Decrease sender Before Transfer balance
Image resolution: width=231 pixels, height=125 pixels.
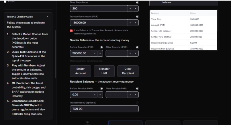pyautogui.click(x=95, y=53)
